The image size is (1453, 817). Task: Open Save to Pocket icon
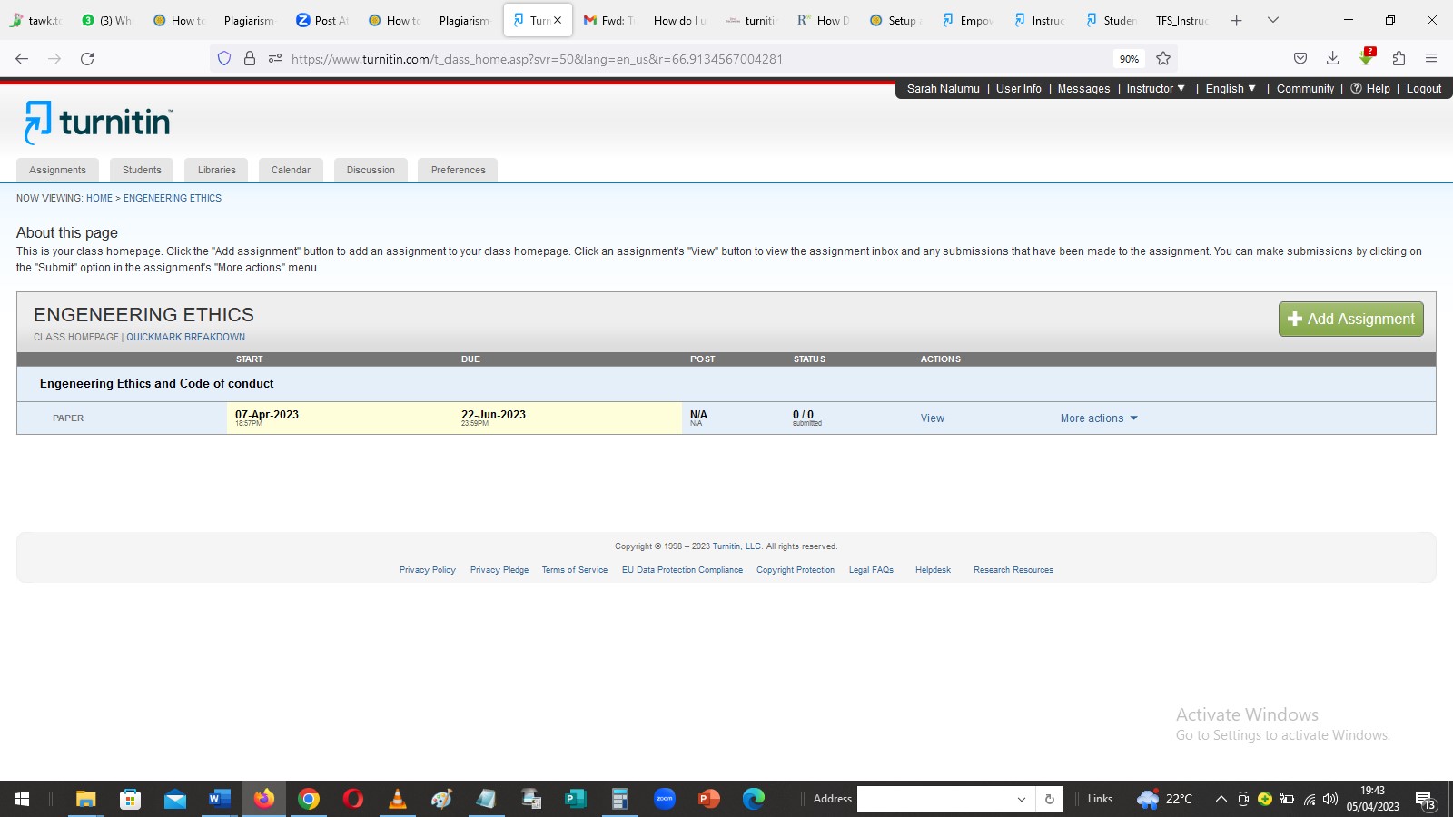(x=1300, y=59)
